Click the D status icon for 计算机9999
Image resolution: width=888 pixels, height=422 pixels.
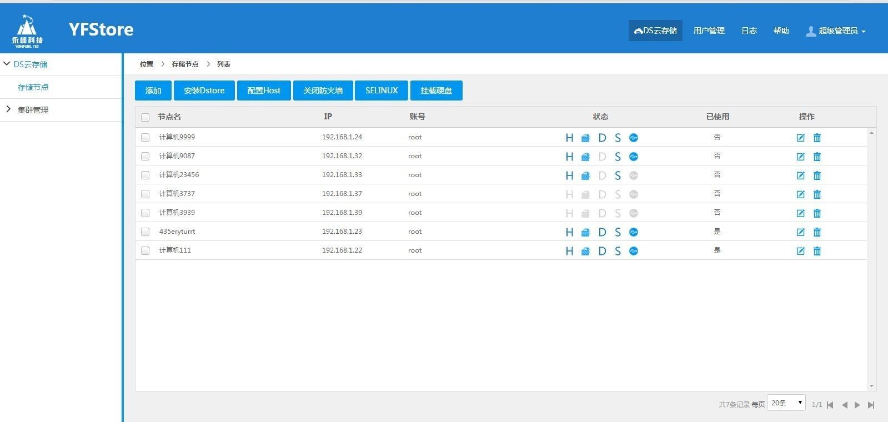pos(602,138)
